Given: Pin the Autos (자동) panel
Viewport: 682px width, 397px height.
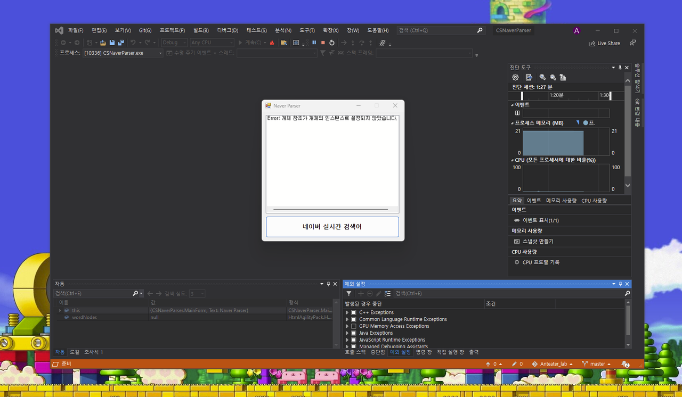Looking at the screenshot, I should point(328,284).
